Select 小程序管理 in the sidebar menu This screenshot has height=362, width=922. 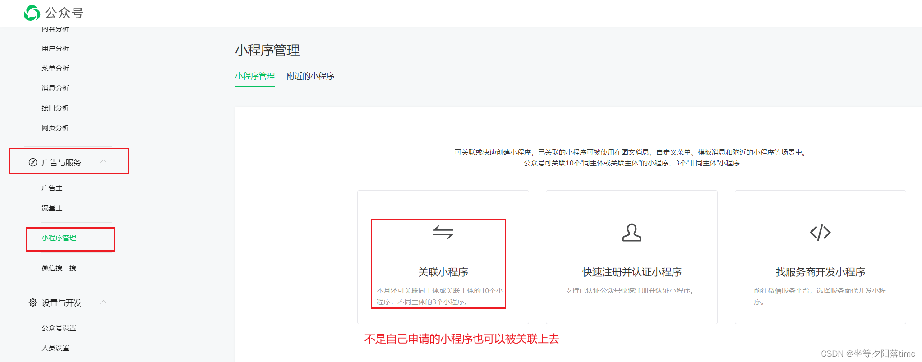[x=59, y=238]
